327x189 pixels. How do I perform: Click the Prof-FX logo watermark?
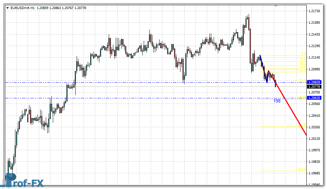click(24, 182)
